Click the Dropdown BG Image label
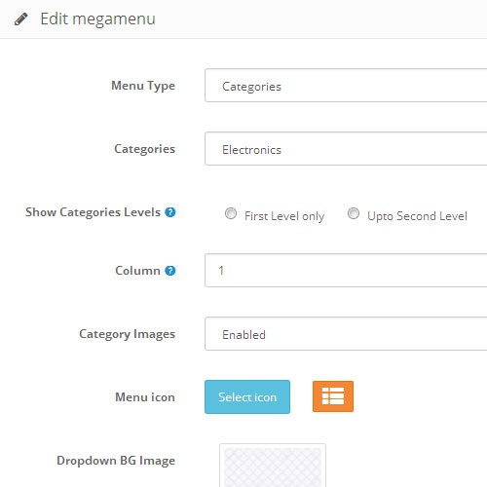The height and width of the screenshot is (487, 487). (x=116, y=461)
